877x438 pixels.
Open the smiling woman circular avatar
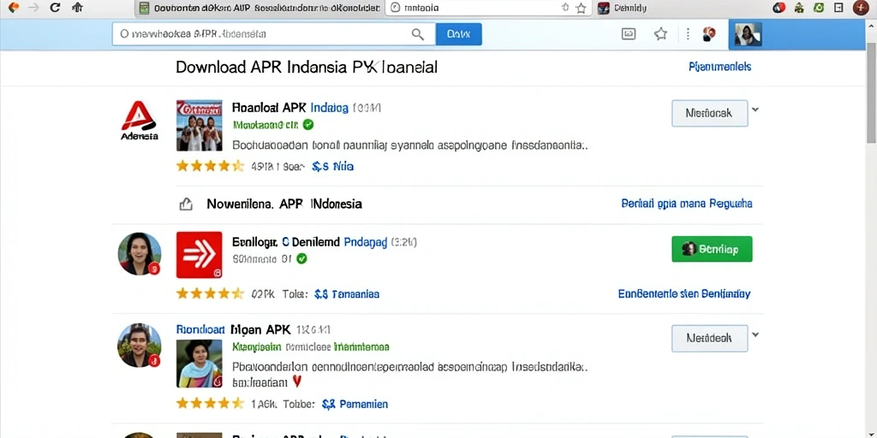[140, 254]
